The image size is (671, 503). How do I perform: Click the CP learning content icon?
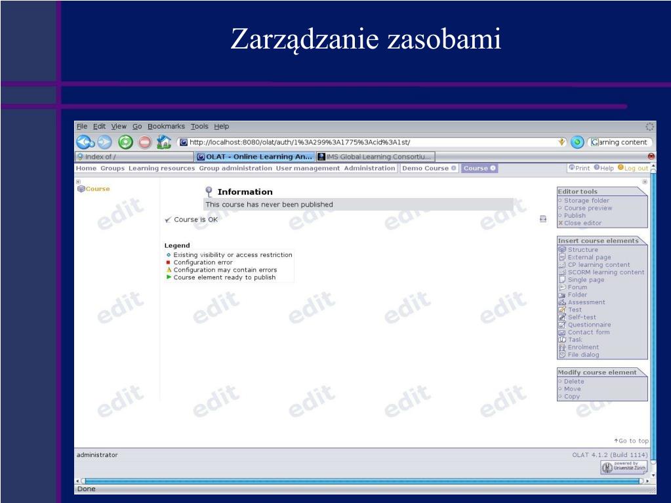562,265
